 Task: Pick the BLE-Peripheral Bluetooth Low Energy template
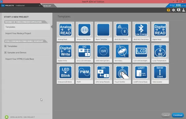[x=141, y=30]
